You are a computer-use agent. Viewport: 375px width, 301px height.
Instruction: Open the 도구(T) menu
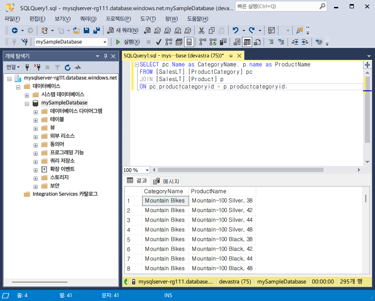click(148, 19)
